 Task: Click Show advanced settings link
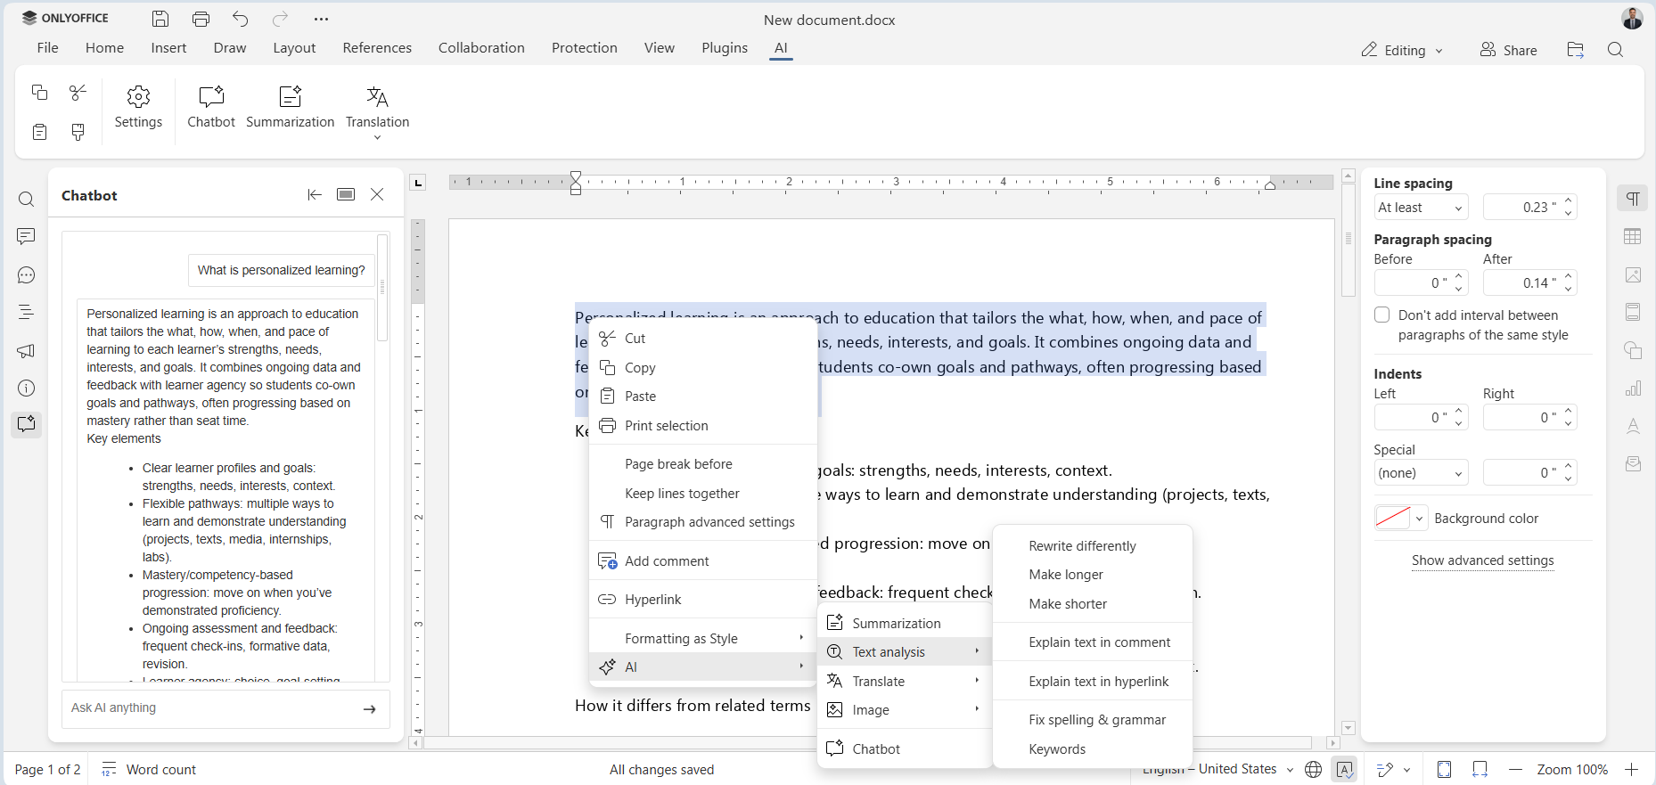[x=1483, y=560]
